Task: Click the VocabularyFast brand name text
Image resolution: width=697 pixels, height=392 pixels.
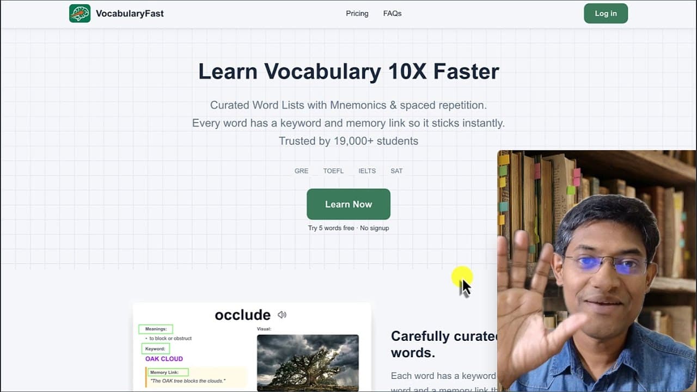Action: click(130, 13)
